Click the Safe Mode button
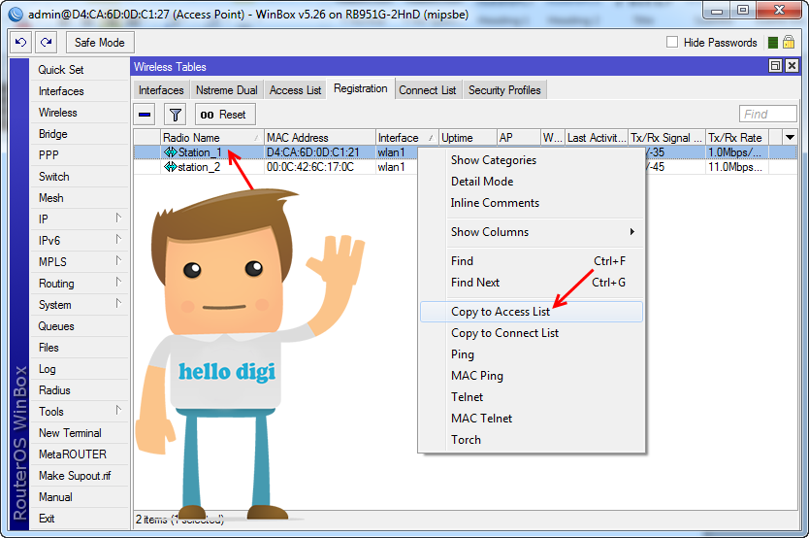The width and height of the screenshot is (809, 538). coord(100,43)
